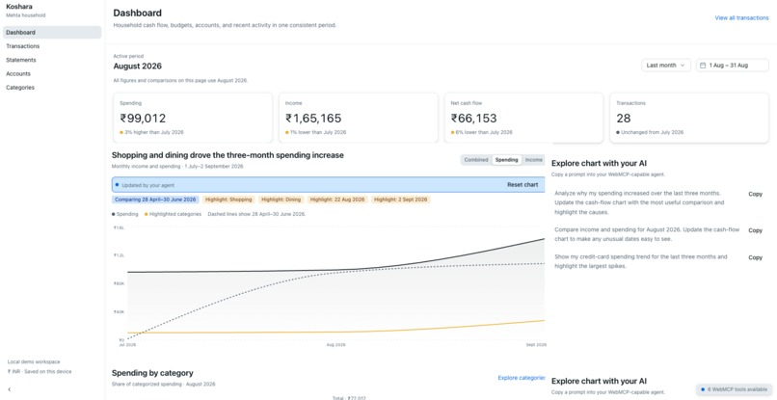Open the Last month period dropdown
The image size is (777, 400).
point(665,66)
